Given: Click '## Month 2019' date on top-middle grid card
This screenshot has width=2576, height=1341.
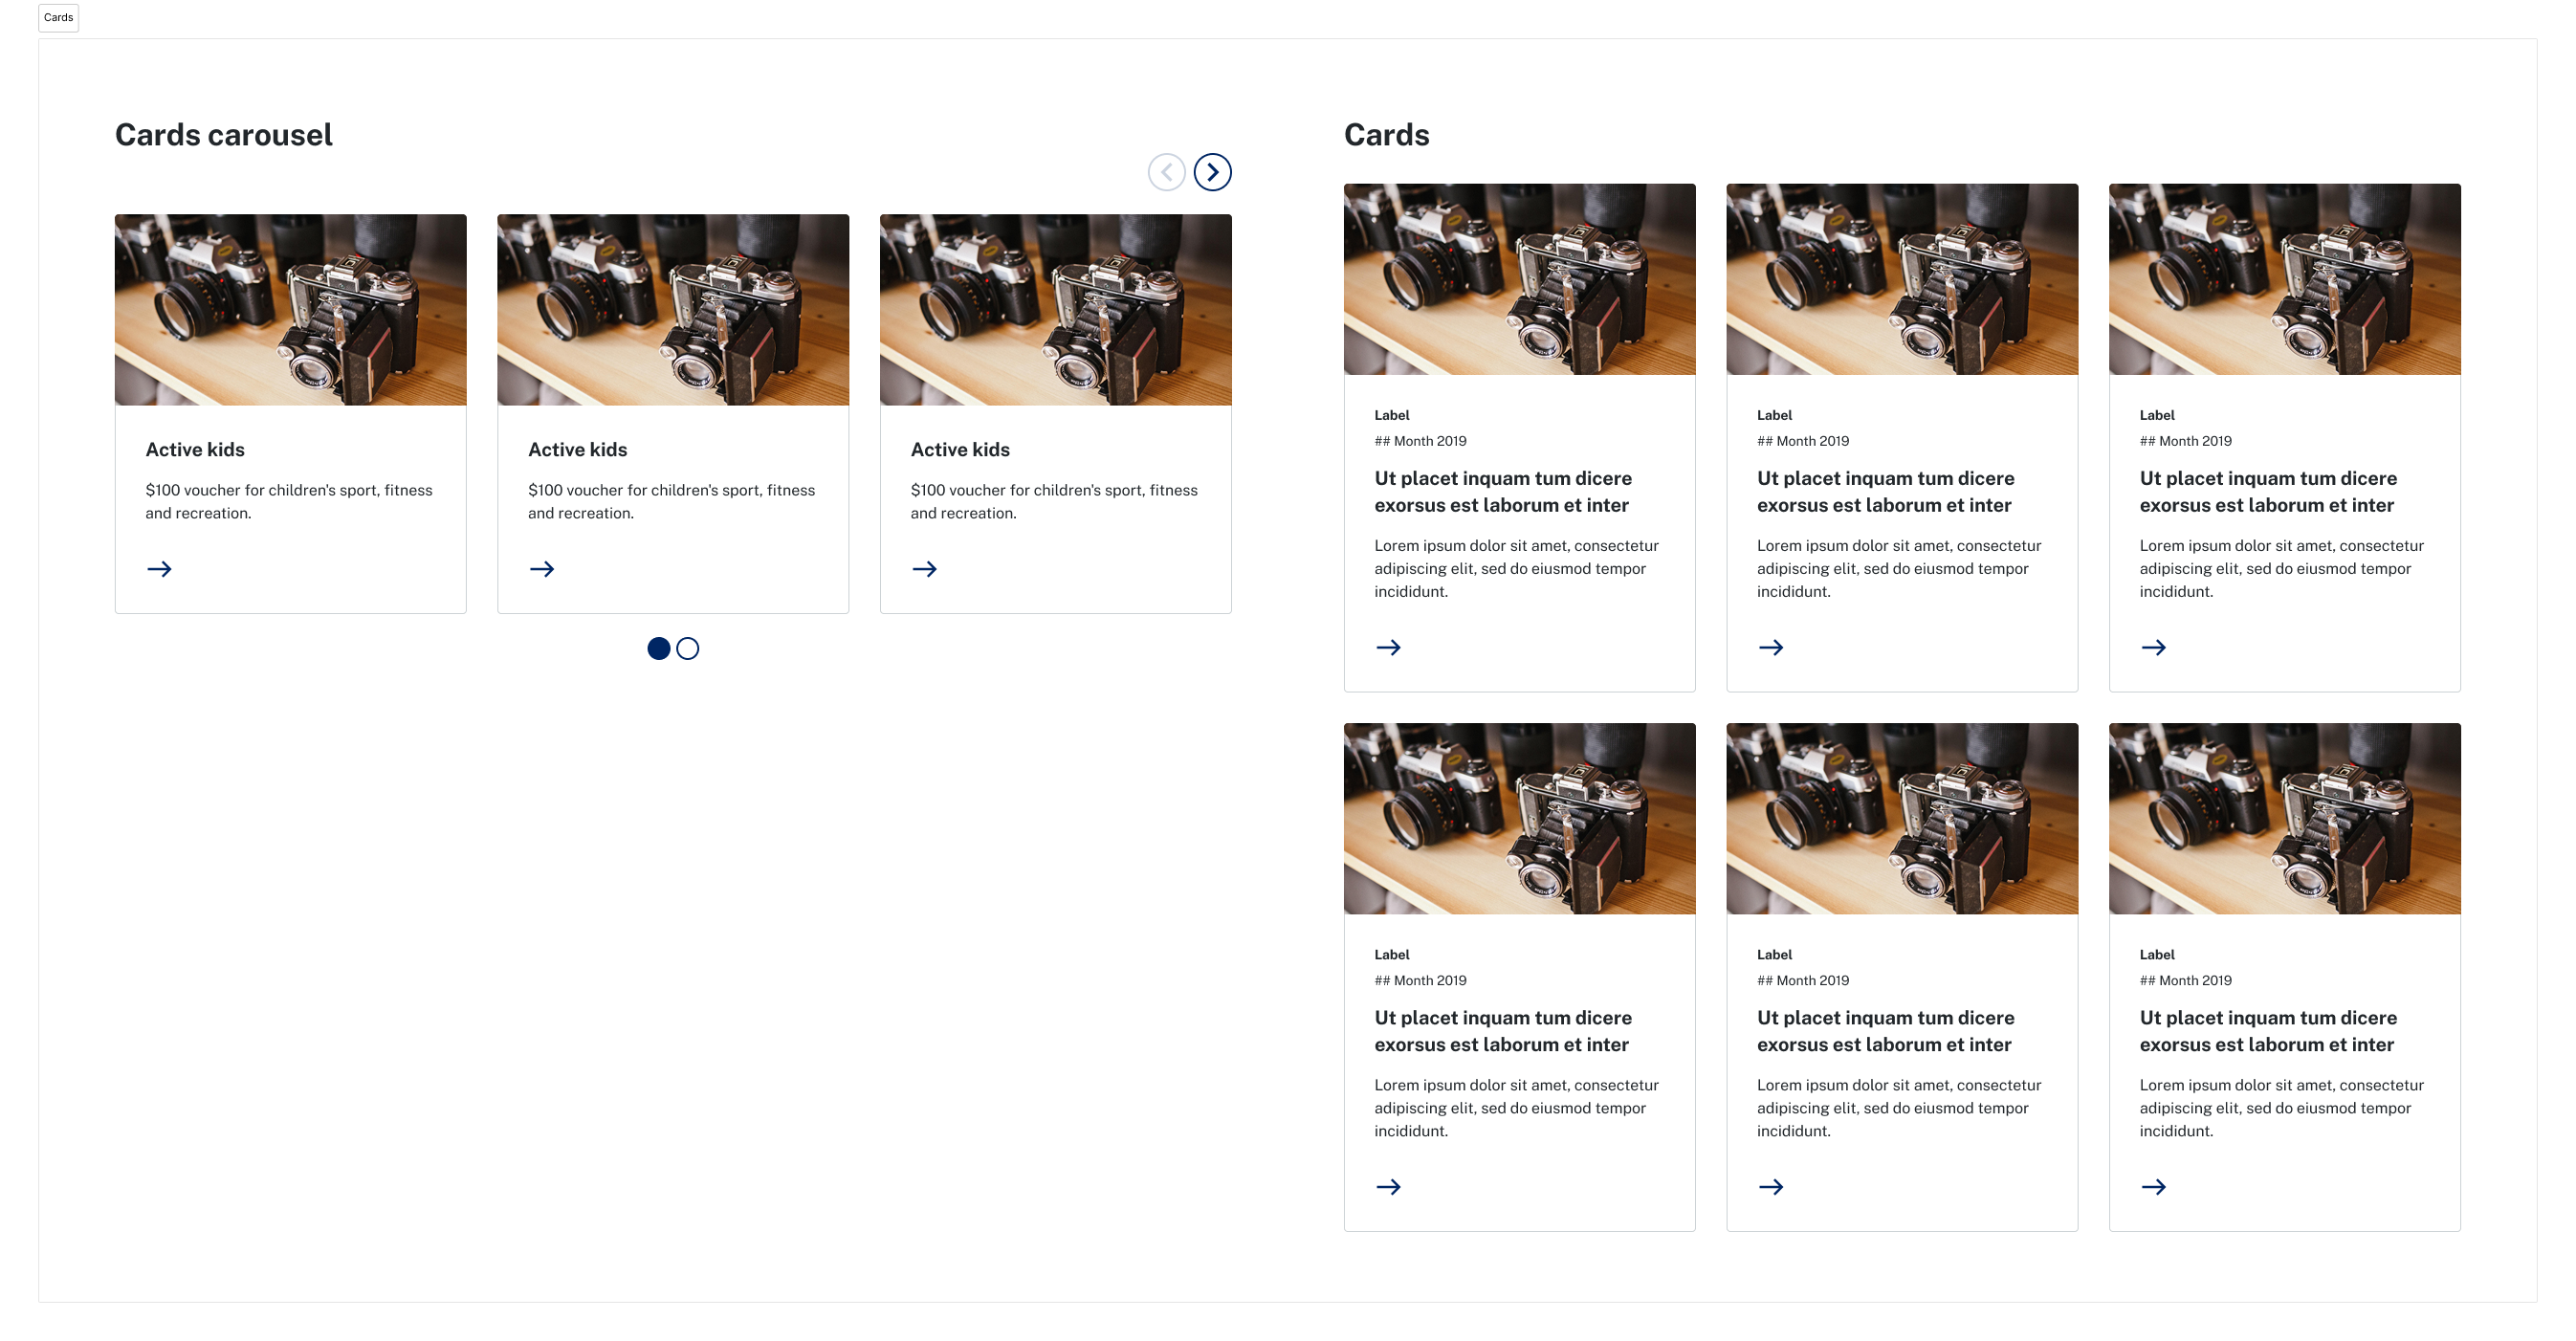Looking at the screenshot, I should click(1803, 441).
